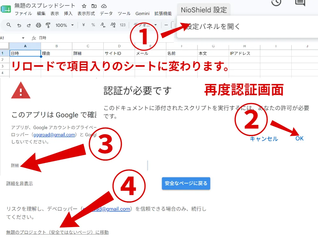
Task: Check the cloud save status icon
Action: point(104,6)
